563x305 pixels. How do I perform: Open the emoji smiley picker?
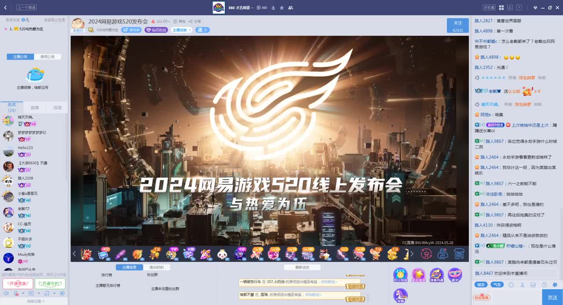click(511, 285)
